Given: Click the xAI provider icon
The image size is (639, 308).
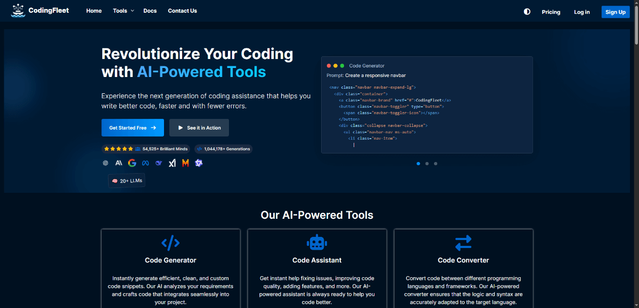Looking at the screenshot, I should coord(172,162).
